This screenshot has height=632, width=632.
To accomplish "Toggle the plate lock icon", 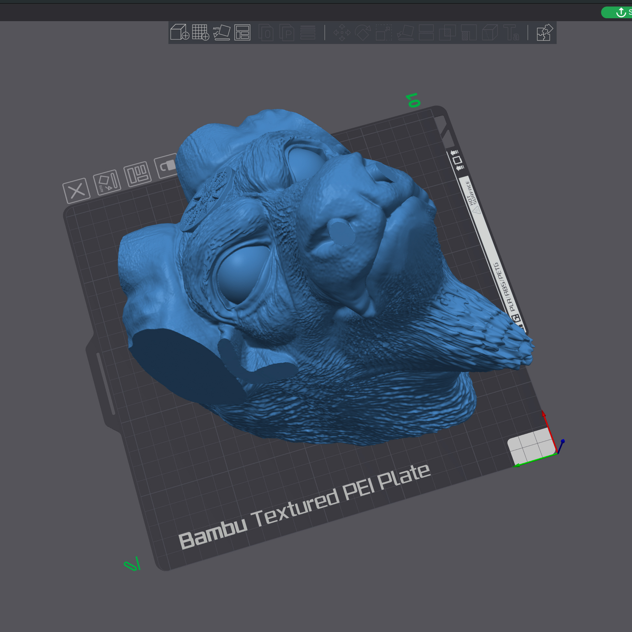I will pos(167,166).
